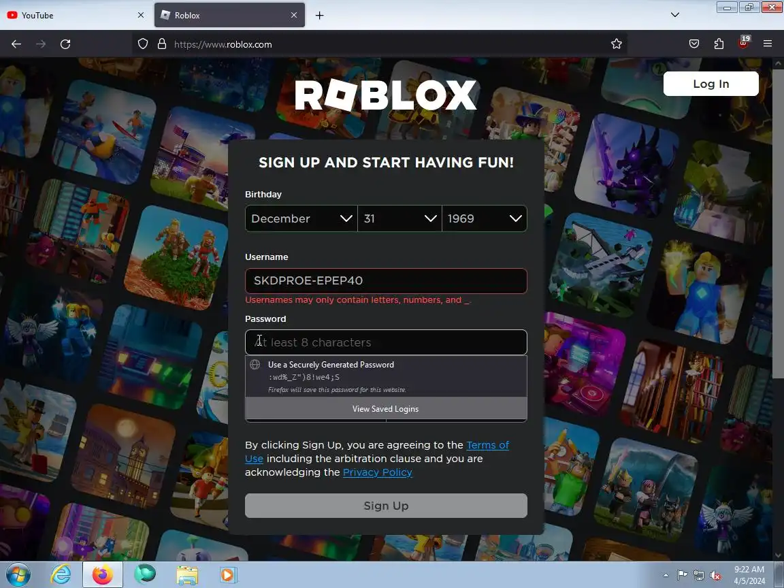This screenshot has width=784, height=588.
Task: Open the birthday day dropdown showing 31
Action: 399,218
